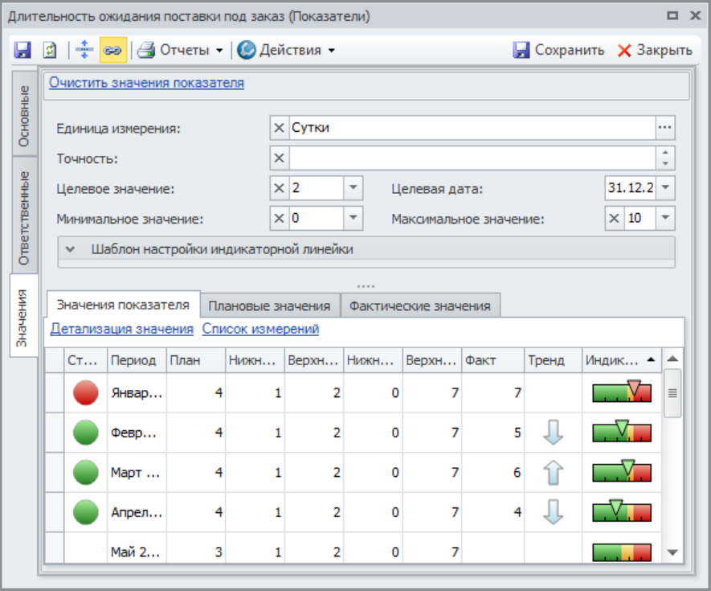Switch to the Плановые значения tab
Viewport: 711px width, 591px height.
coord(269,306)
